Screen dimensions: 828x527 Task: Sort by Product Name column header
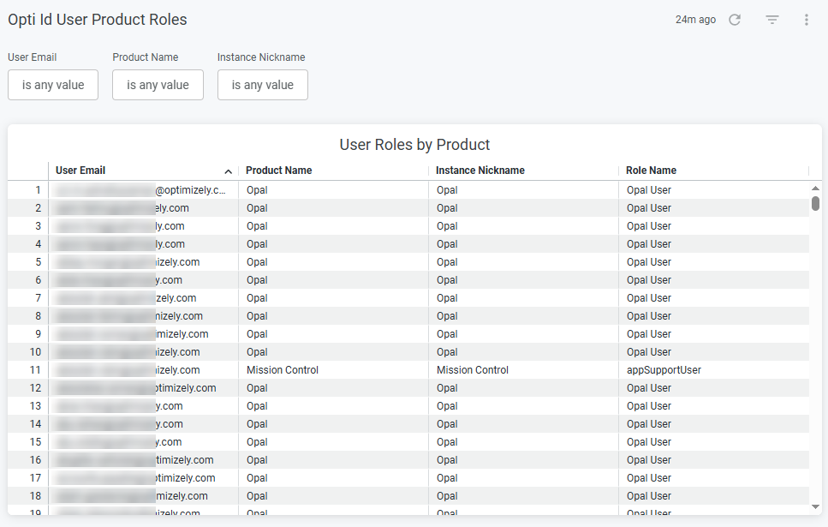pos(279,171)
